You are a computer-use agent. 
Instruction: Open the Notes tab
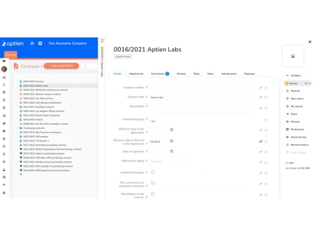pos(210,74)
